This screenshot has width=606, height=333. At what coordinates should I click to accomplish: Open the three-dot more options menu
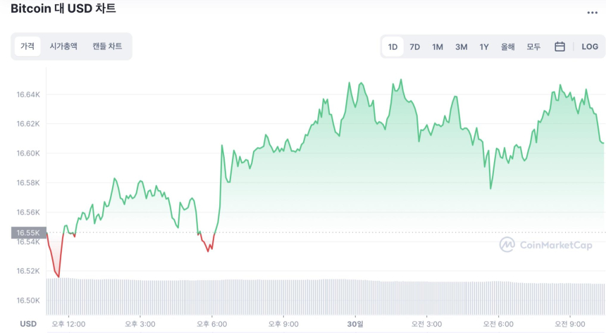[x=592, y=13]
